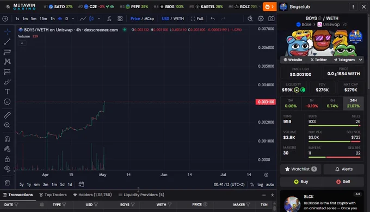Viewport: 370px width, 212px height.
Task: Toggle percent scale
Action: click(252, 184)
